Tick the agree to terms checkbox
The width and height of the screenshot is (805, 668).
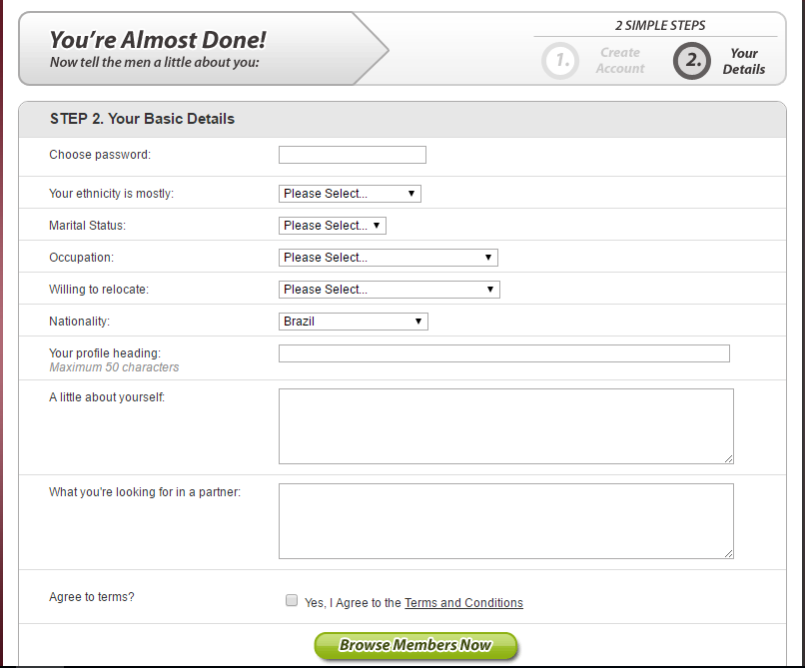[x=292, y=600]
